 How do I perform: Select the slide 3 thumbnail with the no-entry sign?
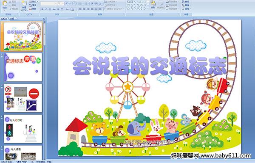click(23, 98)
